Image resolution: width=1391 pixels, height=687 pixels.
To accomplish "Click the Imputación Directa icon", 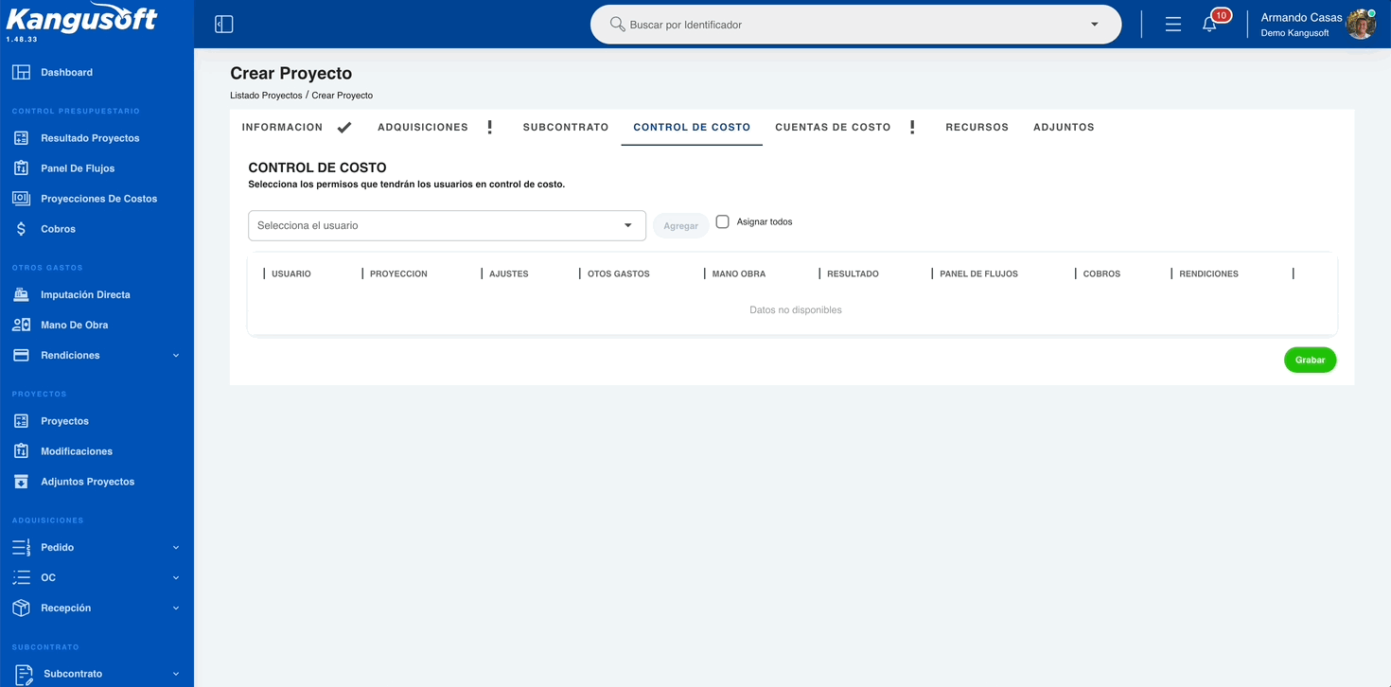I will point(21,294).
